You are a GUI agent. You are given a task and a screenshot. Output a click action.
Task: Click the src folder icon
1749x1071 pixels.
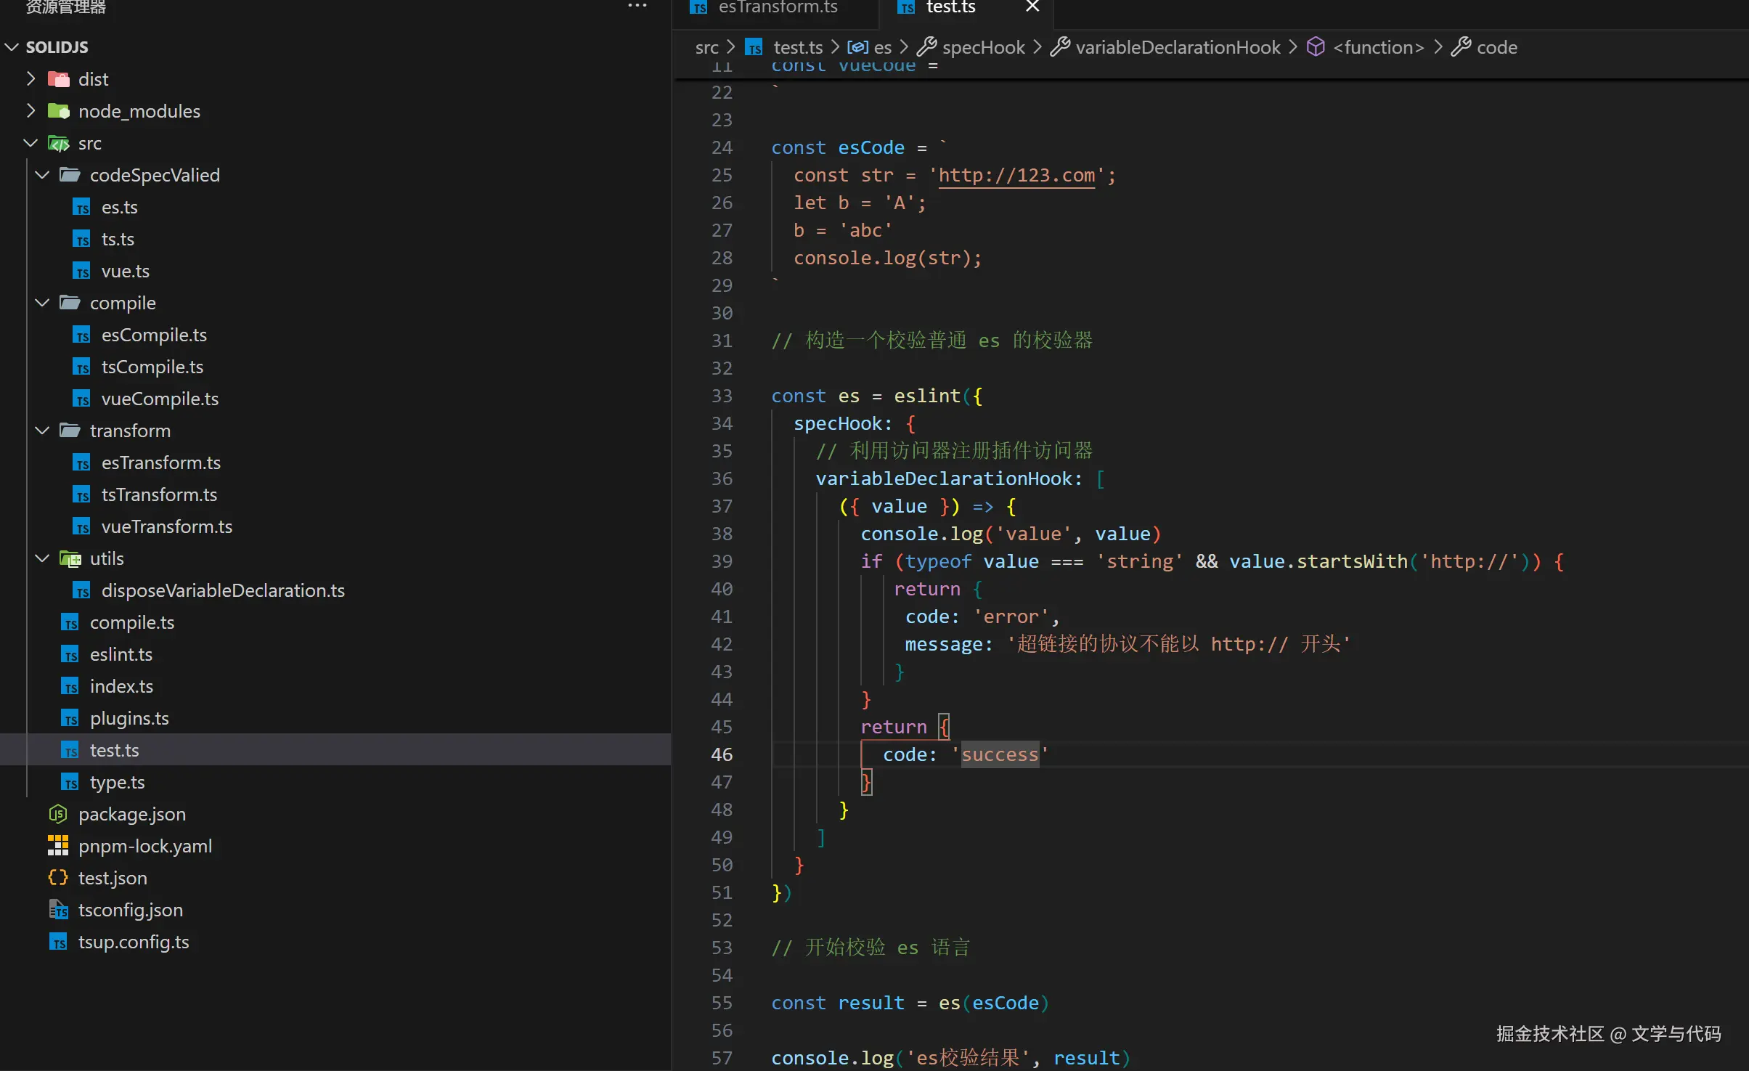pos(58,143)
